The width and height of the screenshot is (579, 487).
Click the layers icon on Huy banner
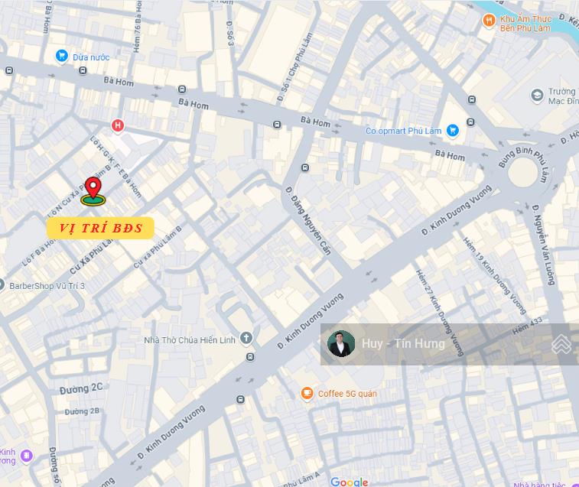(x=561, y=344)
